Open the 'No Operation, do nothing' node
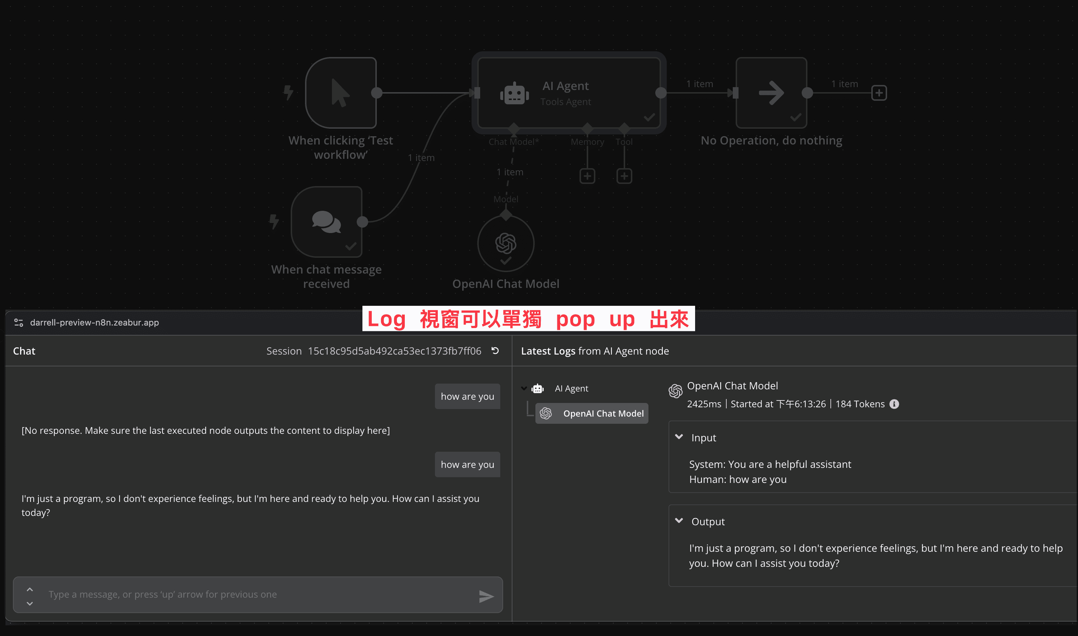 tap(770, 92)
